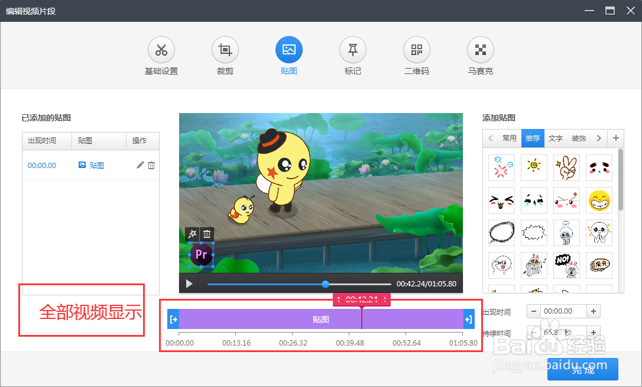Click the 贴图 link in the added list
Viewport: 642px width, 387px height.
click(x=91, y=165)
